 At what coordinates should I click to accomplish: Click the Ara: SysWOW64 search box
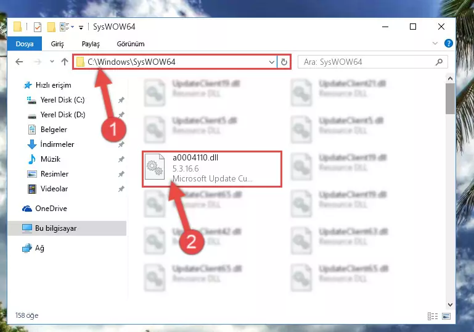(373, 62)
